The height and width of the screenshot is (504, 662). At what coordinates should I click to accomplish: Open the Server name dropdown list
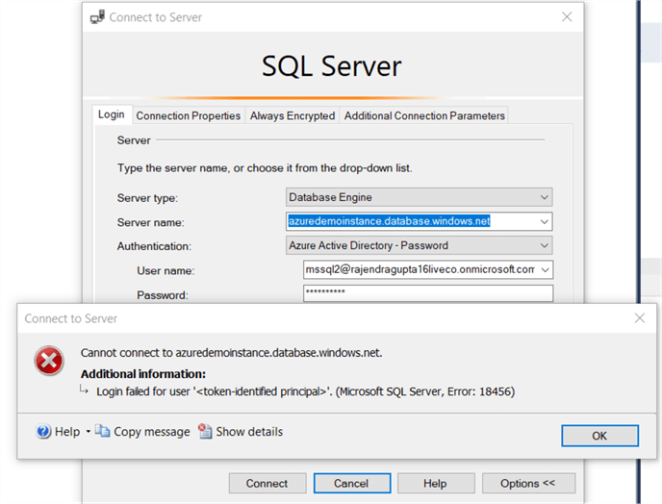545,221
